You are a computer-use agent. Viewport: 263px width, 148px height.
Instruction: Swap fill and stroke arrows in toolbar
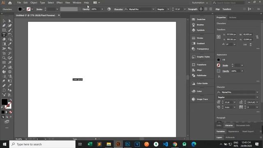pyautogui.click(x=11, y=100)
